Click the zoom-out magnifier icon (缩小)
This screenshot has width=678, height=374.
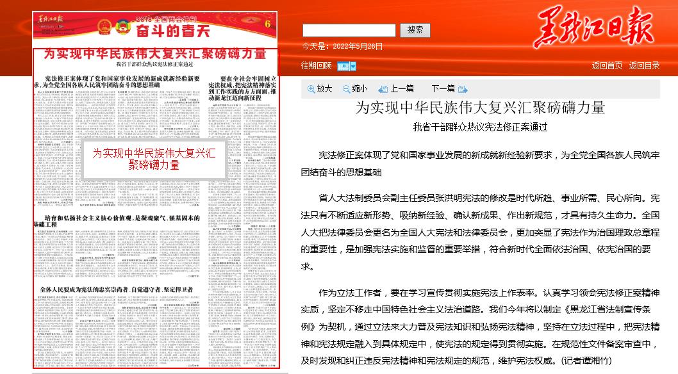(x=347, y=89)
